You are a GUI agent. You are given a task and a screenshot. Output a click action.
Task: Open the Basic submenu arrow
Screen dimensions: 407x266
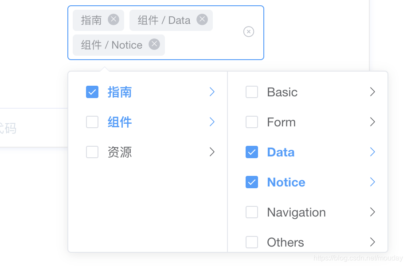point(372,92)
